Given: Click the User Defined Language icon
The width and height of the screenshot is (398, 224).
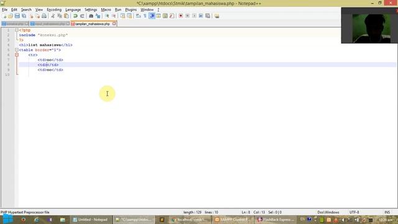Looking at the screenshot, I should (x=159, y=16).
